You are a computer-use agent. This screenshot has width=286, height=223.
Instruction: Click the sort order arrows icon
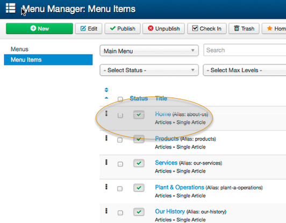coord(106,90)
